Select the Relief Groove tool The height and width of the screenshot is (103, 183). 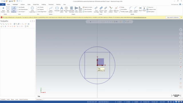(x=80, y=9)
